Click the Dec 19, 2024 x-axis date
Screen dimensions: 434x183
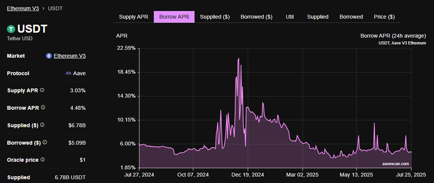click(248, 175)
